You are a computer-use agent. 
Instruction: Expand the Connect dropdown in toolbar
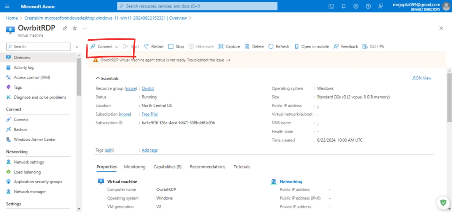point(117,47)
